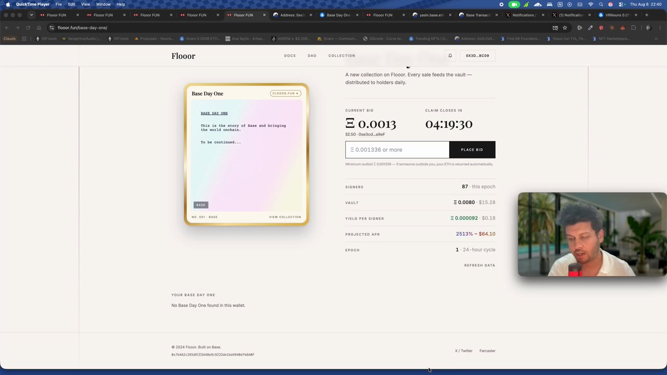Image resolution: width=667 pixels, height=375 pixels.
Task: Close the VRNouns tab
Action: pos(635,15)
